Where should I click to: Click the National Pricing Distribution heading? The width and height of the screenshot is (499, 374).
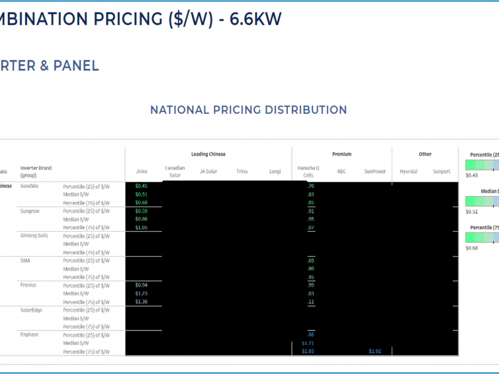click(248, 110)
